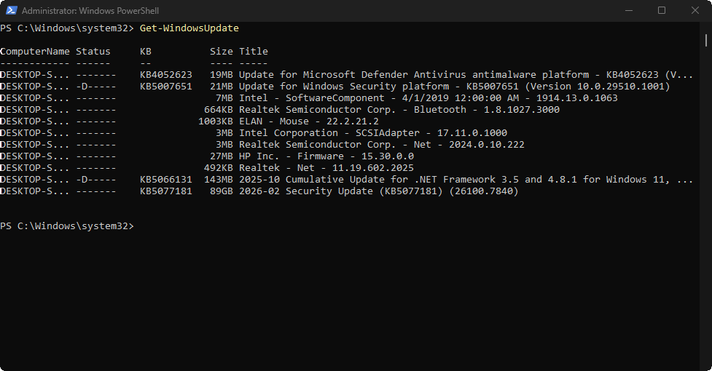Click the HP Inc. Firmware update title
This screenshot has height=371, width=712.
326,156
